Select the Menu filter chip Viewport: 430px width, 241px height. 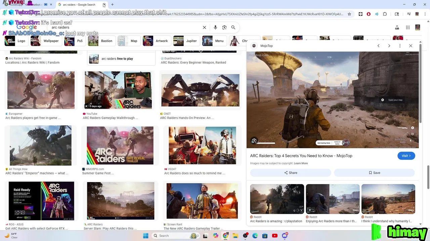pos(214,41)
